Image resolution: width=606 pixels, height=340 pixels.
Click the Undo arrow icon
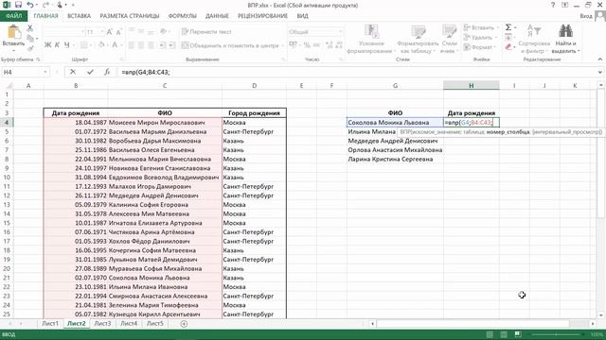pos(30,5)
